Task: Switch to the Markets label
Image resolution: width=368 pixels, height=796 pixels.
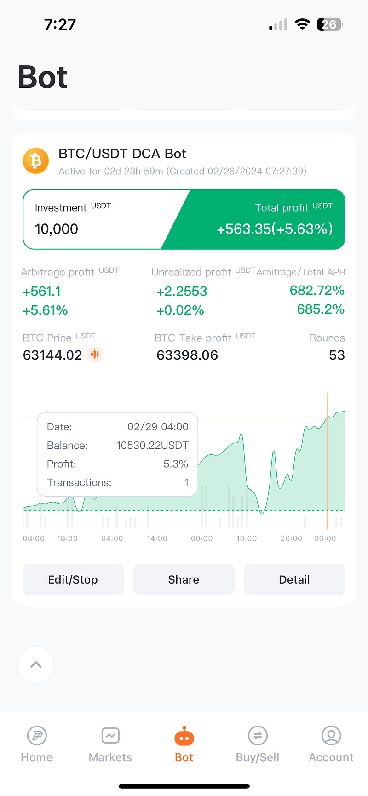Action: tap(110, 757)
